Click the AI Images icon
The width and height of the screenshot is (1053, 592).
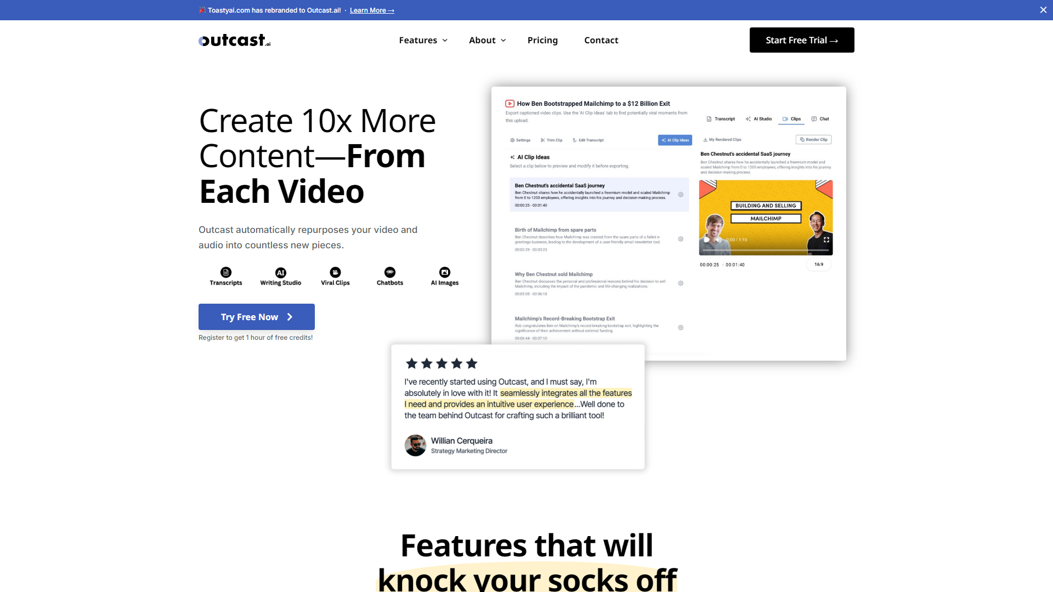444,271
